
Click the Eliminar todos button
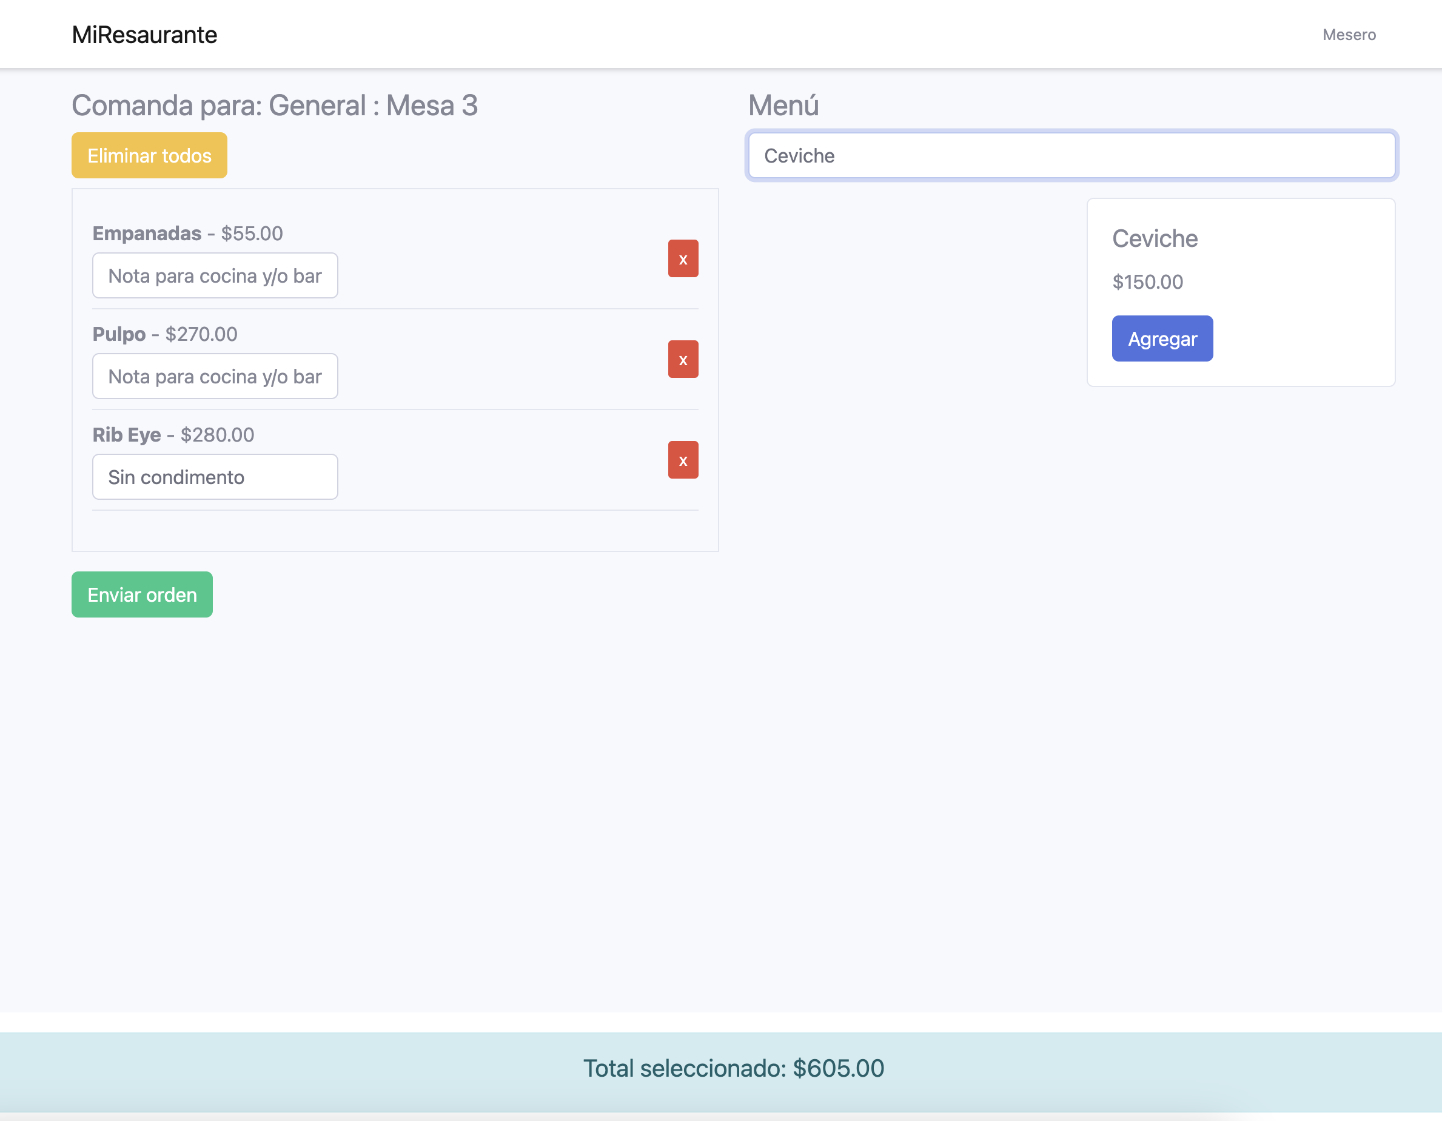[149, 155]
